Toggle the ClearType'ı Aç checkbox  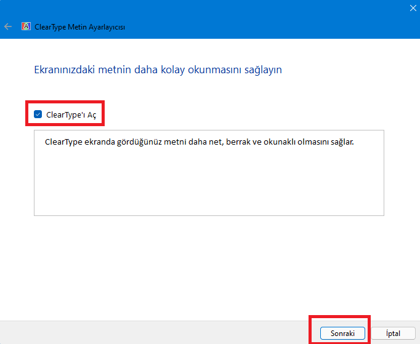38,114
